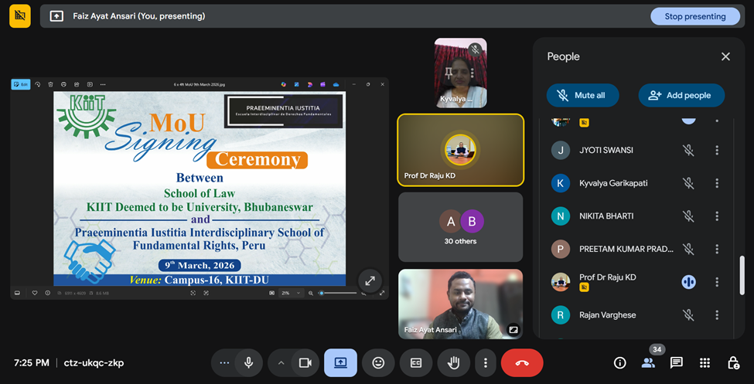The height and width of the screenshot is (384, 754).
Task: Leave the call with the red hang-up button
Action: [522, 363]
